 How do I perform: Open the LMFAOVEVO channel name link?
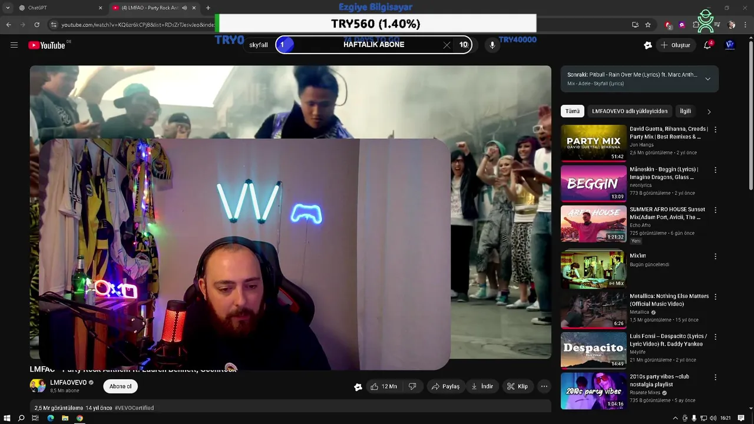pyautogui.click(x=68, y=383)
